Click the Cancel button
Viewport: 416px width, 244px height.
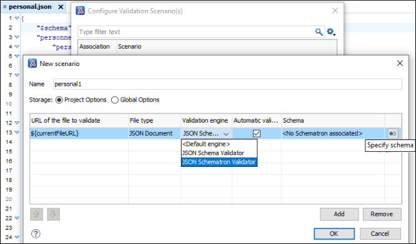point(380,233)
